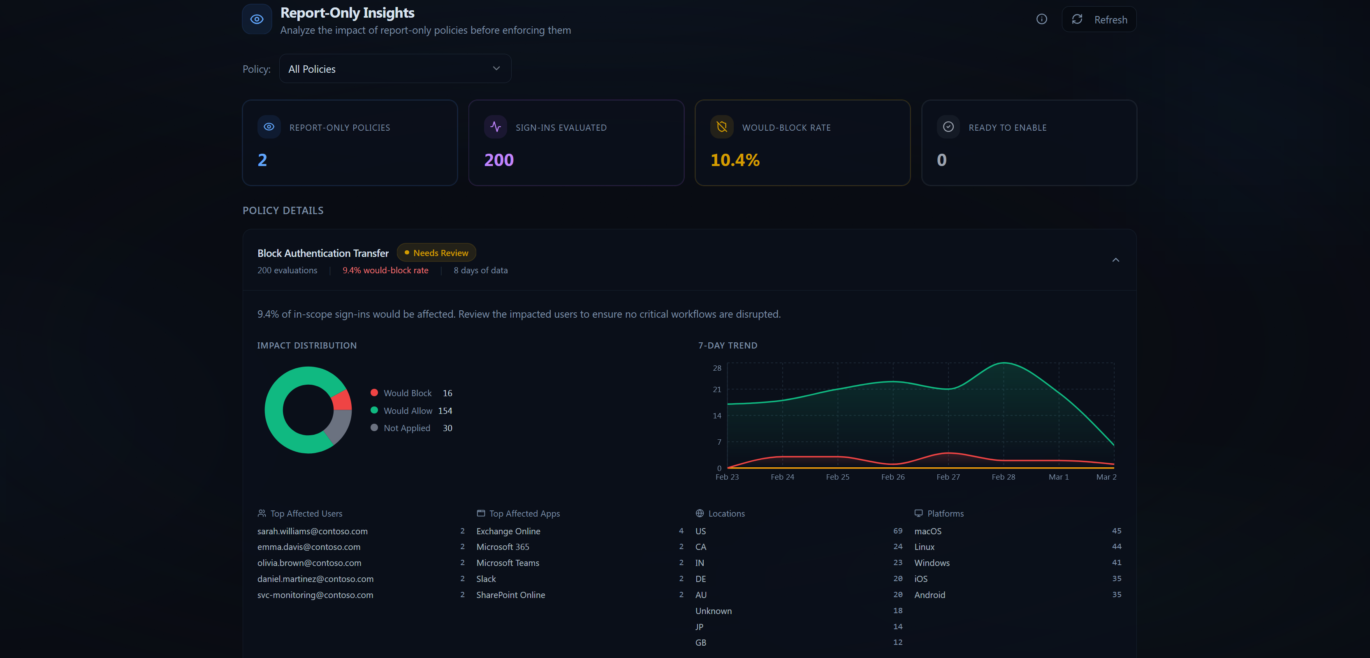Screen dimensions: 1370x658
Task: Open the All Policies dropdown
Action: tap(395, 69)
